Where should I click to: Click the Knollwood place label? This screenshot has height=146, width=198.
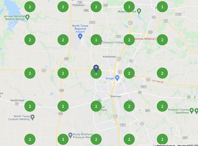coord(109,56)
